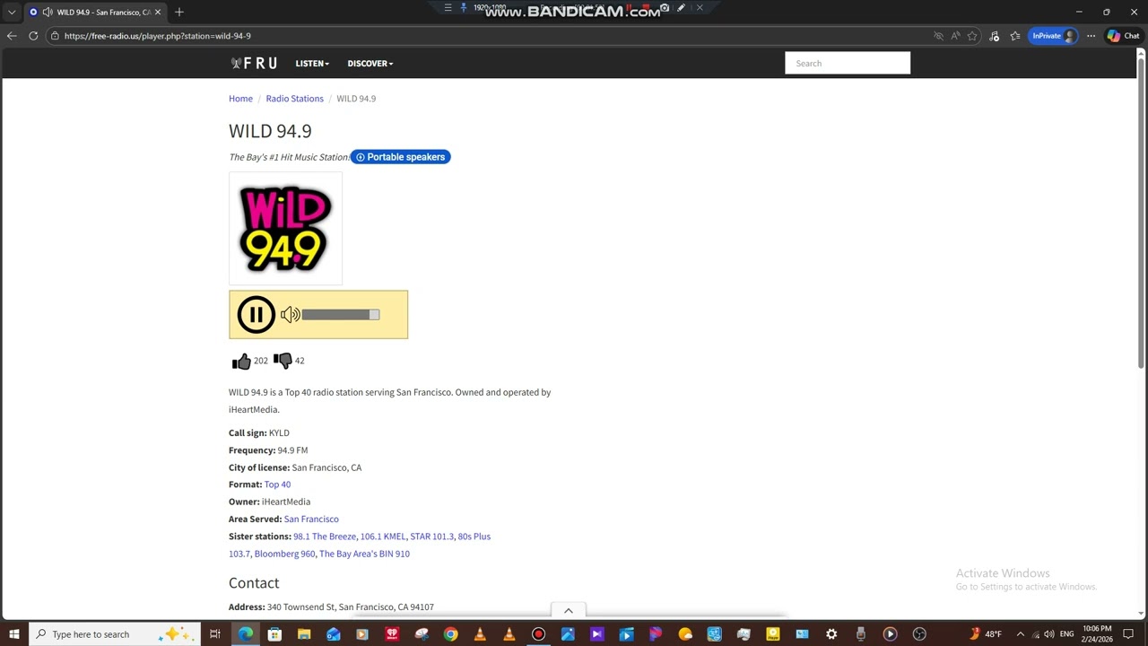Open the Top 40 format link

coord(277,484)
